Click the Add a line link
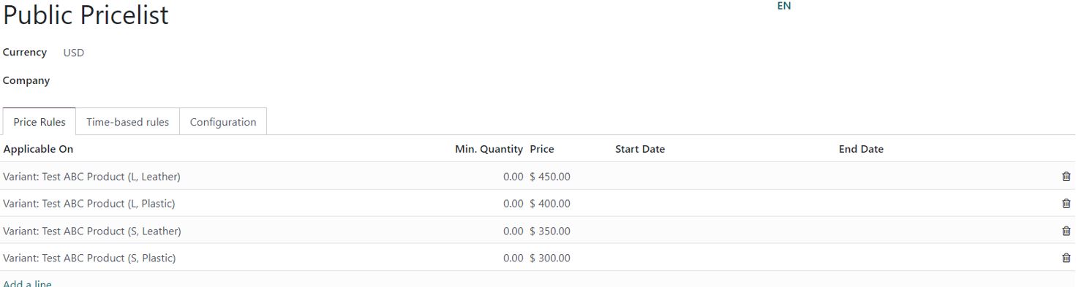 [x=27, y=283]
